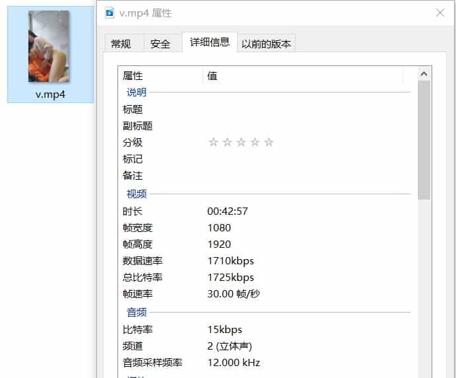456x378 pixels.
Task: Set rating to four stars
Action: pyautogui.click(x=255, y=142)
